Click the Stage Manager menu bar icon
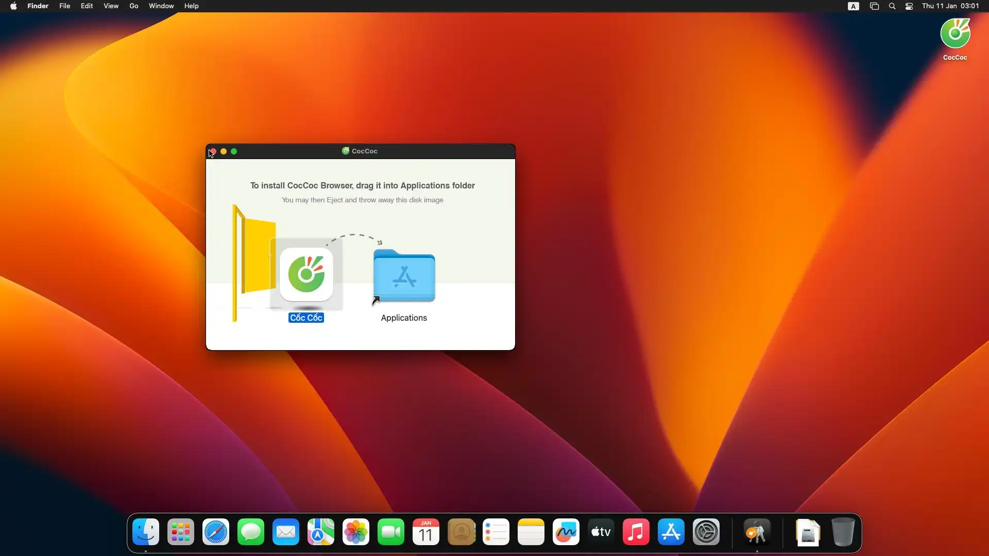 (x=874, y=6)
